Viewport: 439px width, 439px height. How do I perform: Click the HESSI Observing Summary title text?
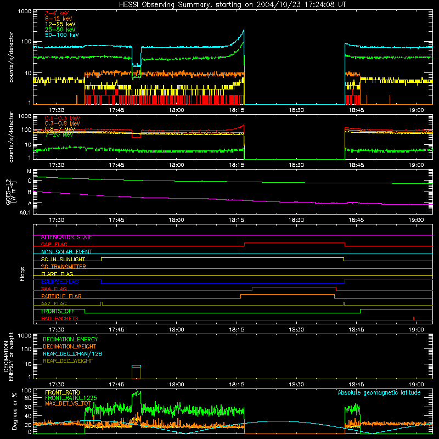pos(232,5)
